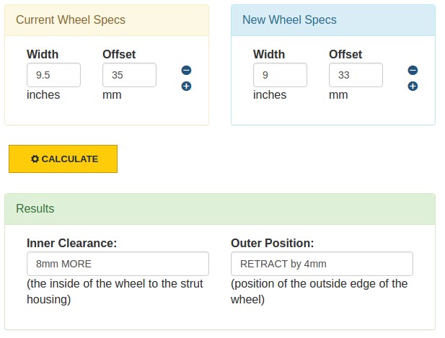The image size is (445, 338).
Task: Click the New Wheel Specs panel header
Action: (333, 20)
